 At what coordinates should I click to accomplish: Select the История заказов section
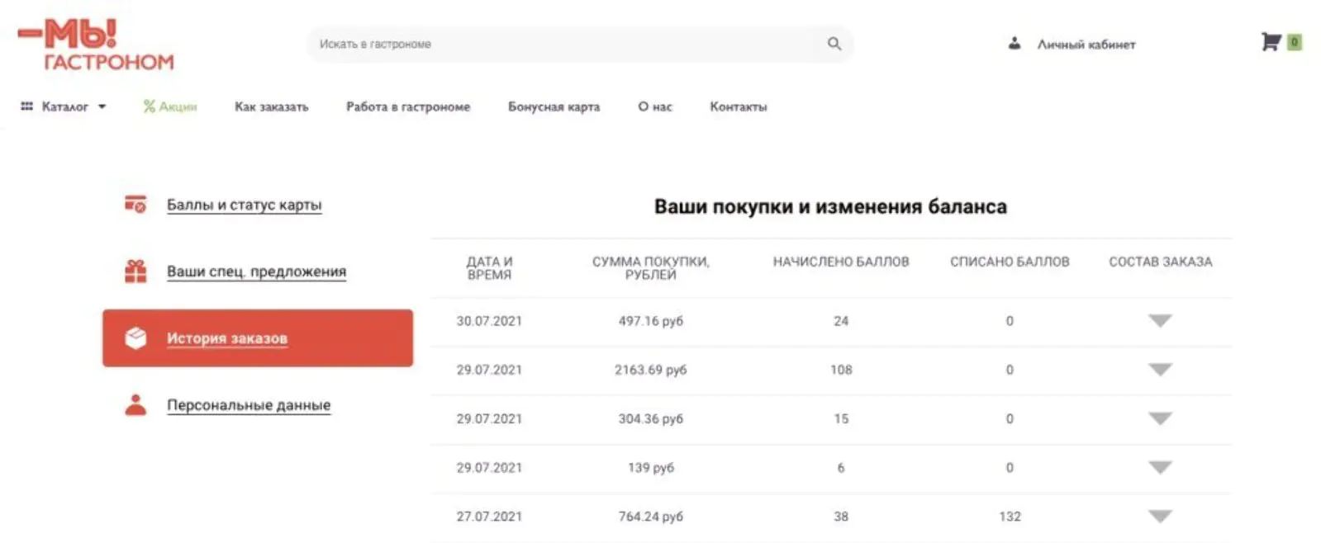pyautogui.click(x=258, y=338)
